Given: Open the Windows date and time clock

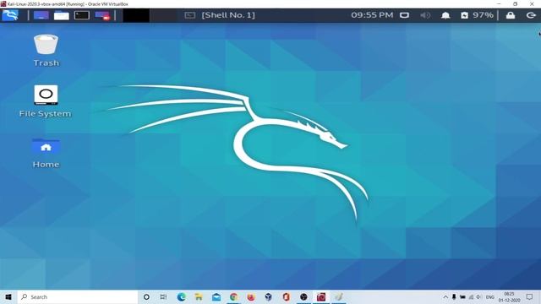Looking at the screenshot, I should click(x=509, y=296).
